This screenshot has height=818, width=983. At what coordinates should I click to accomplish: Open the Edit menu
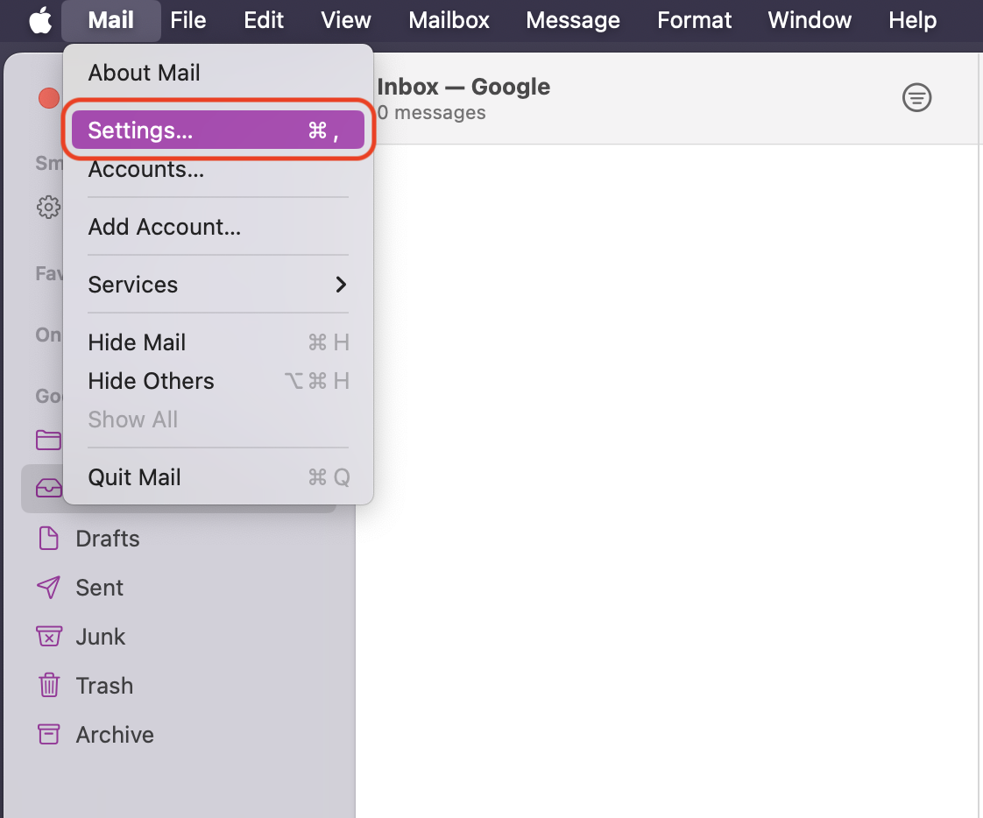point(264,21)
